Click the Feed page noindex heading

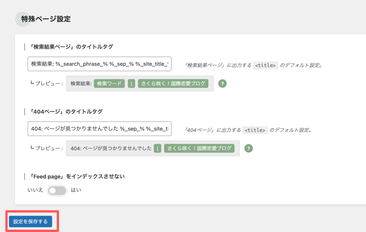pyautogui.click(x=77, y=176)
